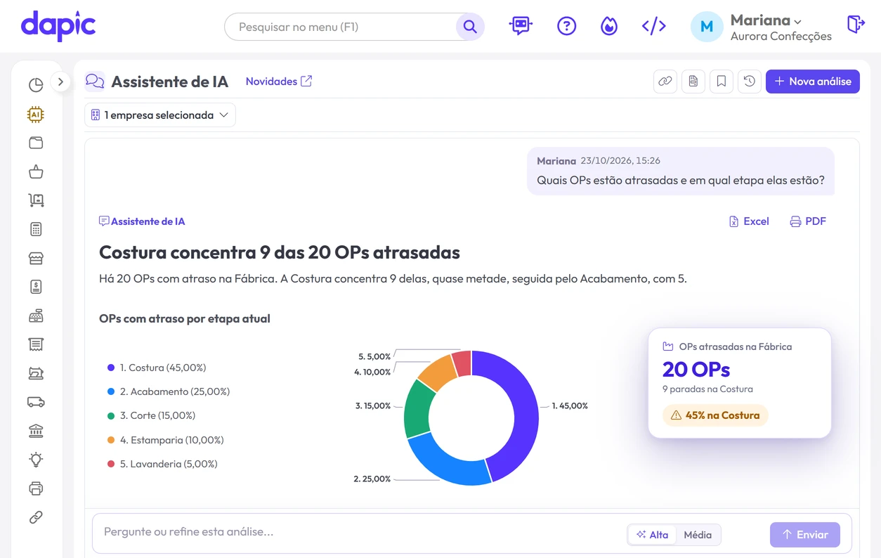Bookmark this analysis
Screen dimensions: 881x558
722,82
